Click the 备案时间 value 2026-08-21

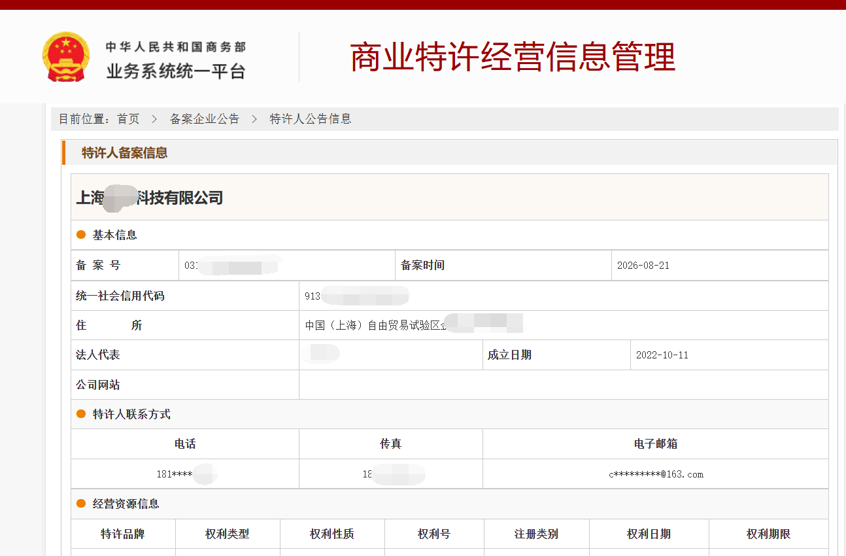tap(643, 266)
